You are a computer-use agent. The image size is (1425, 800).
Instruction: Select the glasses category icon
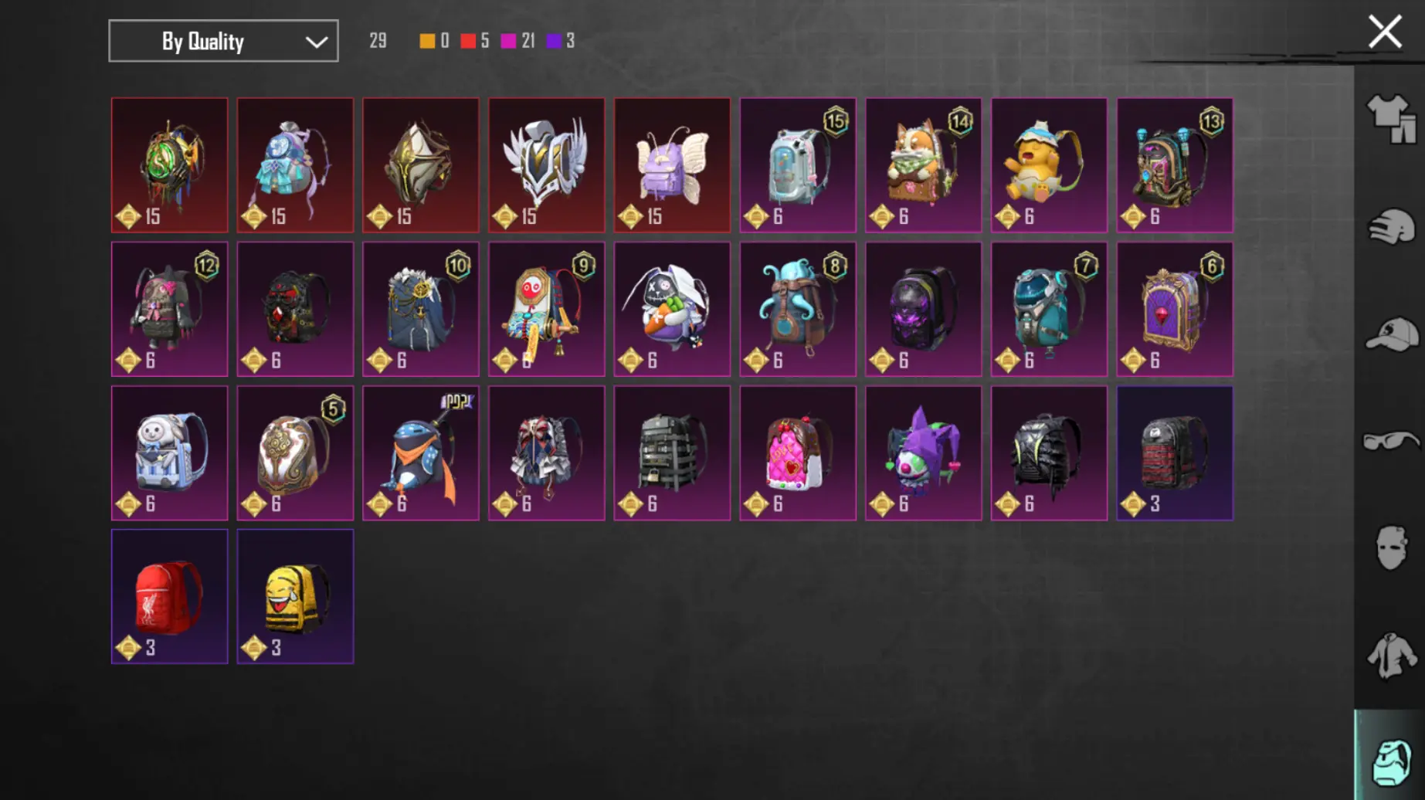1391,441
